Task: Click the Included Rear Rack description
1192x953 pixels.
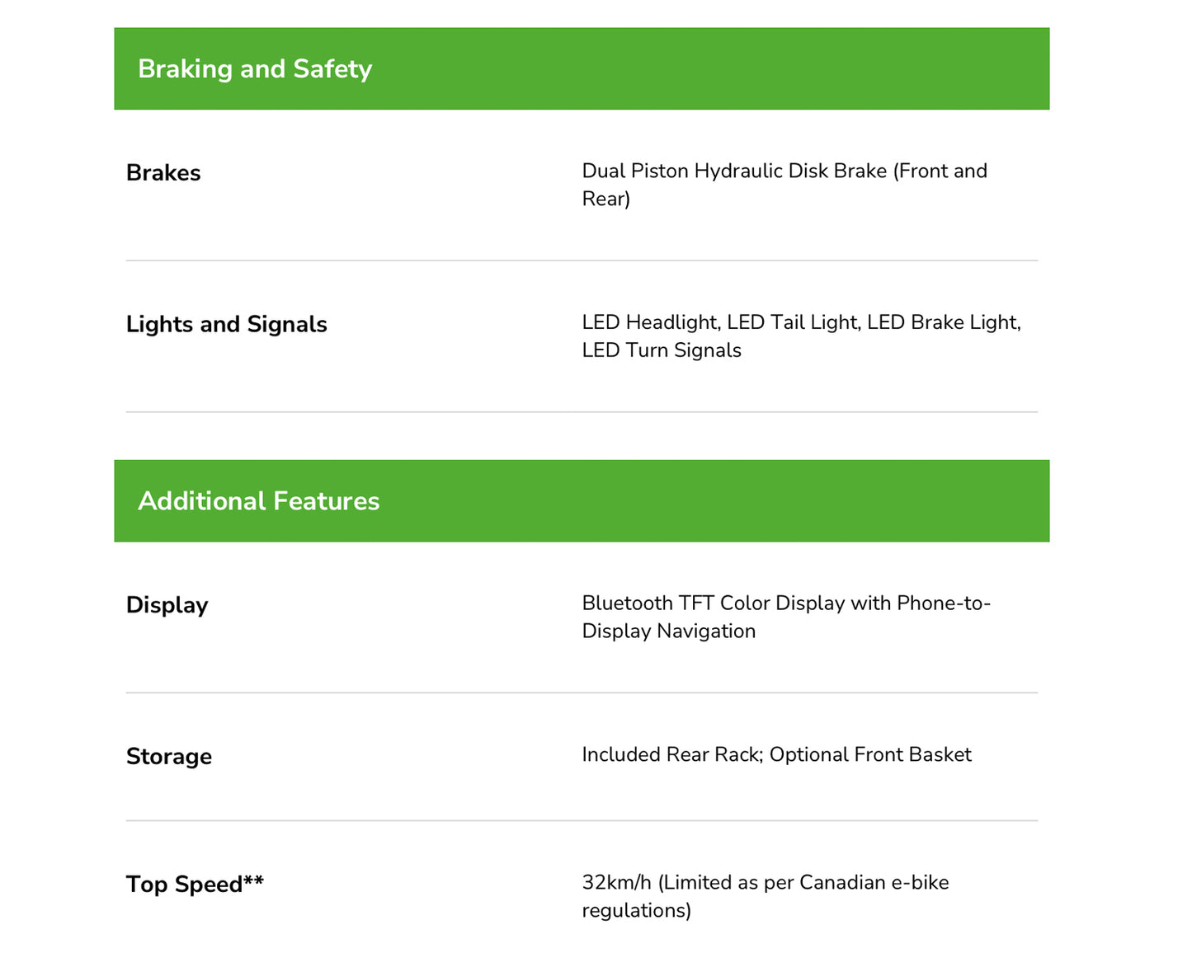Action: click(x=776, y=755)
